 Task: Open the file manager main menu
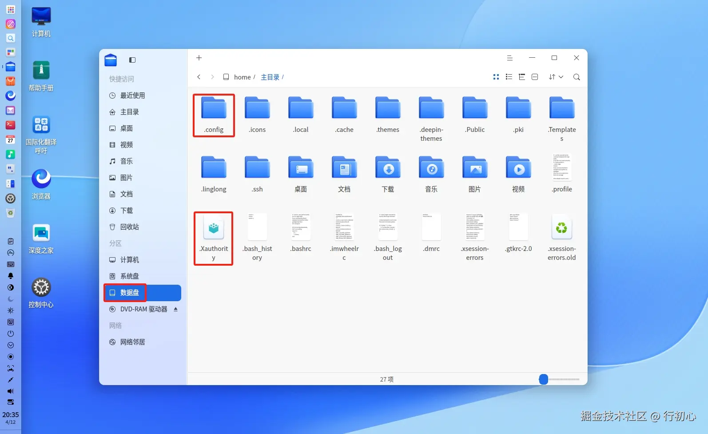click(510, 58)
